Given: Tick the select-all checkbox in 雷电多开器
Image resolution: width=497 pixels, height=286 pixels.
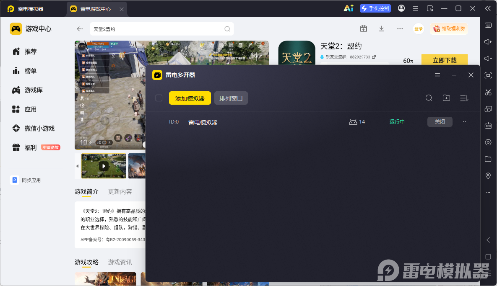Looking at the screenshot, I should tap(159, 98).
